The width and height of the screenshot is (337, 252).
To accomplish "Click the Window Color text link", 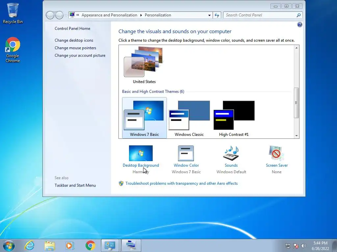I will click(x=186, y=165).
